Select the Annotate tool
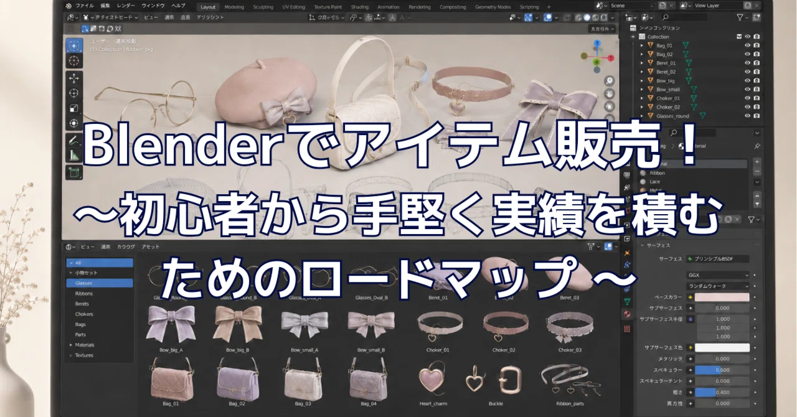The image size is (797, 417). click(74, 141)
